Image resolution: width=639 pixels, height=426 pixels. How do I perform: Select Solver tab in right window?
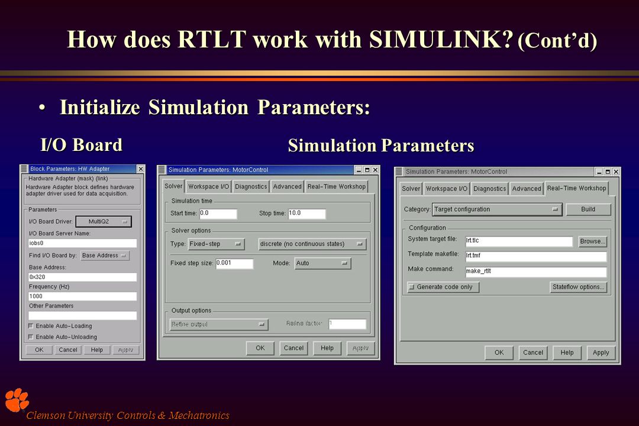pos(411,189)
